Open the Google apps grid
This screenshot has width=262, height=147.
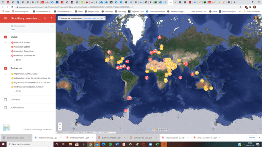click(x=250, y=18)
